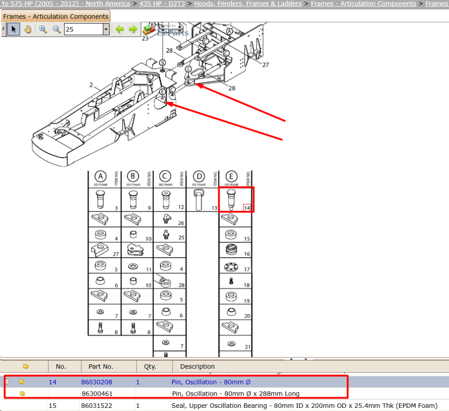Click the zoom value field showing 25
The height and width of the screenshot is (411, 449).
(x=84, y=29)
